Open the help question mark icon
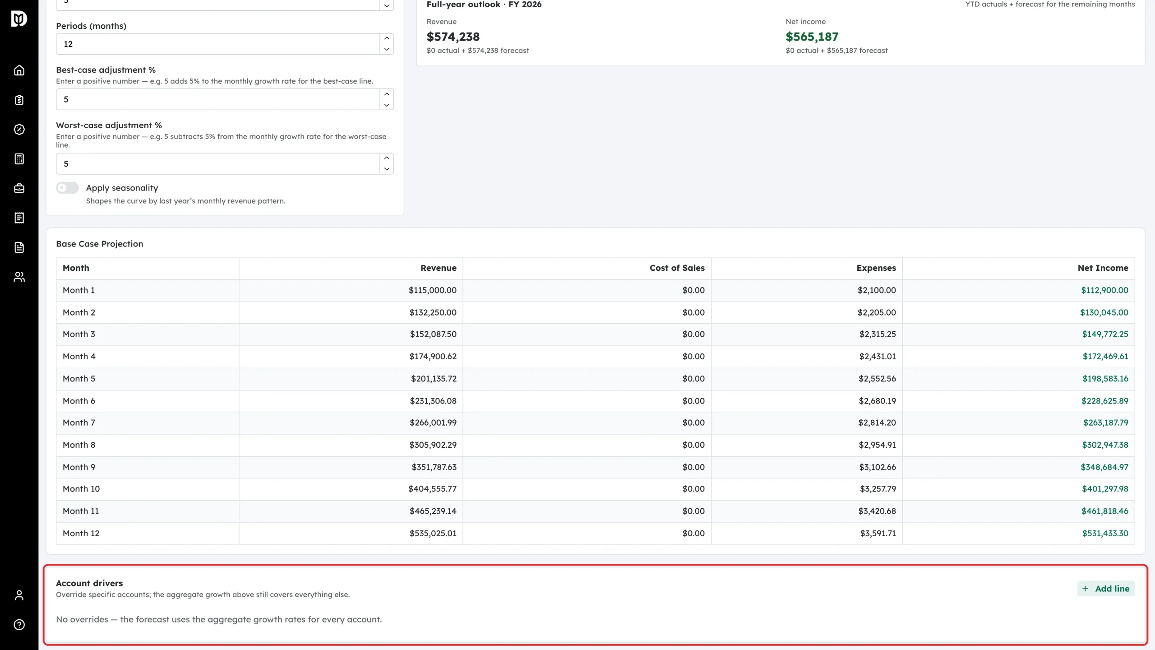This screenshot has height=650, width=1155. (x=19, y=625)
